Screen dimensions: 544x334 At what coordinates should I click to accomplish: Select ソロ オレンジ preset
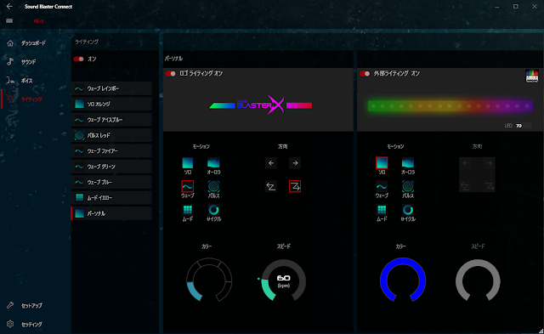(x=111, y=104)
